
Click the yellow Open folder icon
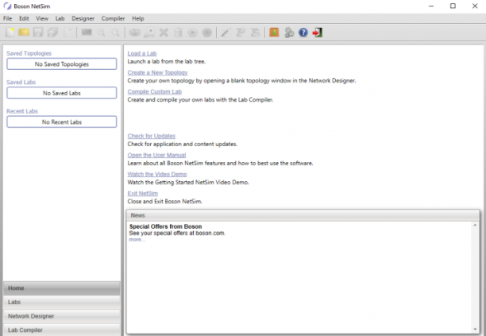point(24,33)
